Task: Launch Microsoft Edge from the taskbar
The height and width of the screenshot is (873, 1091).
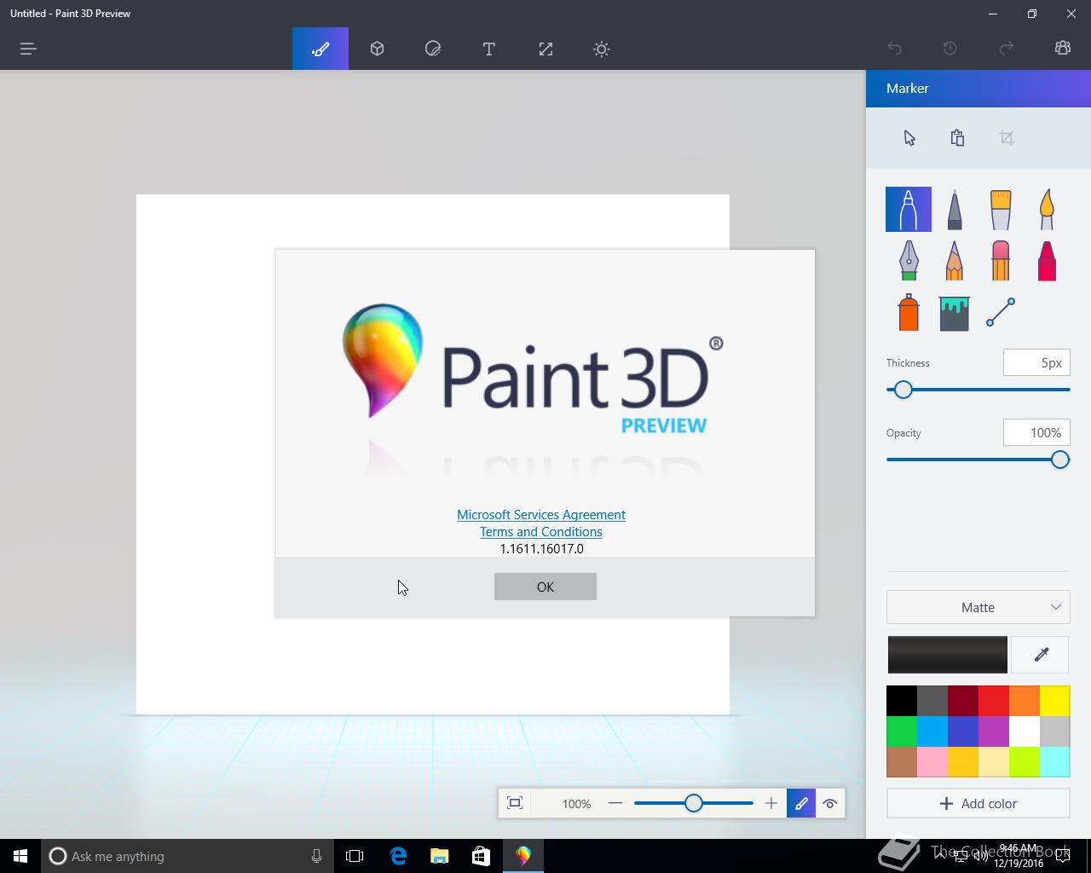Action: point(398,856)
